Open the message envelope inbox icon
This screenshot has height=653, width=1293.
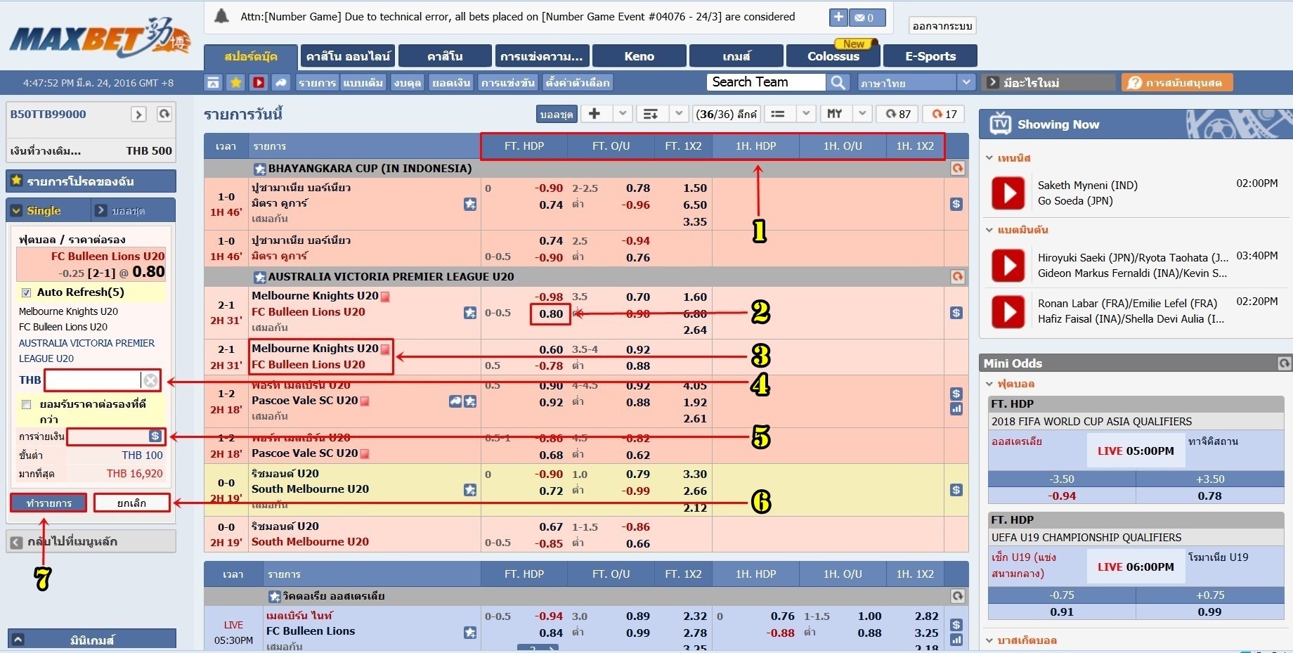pyautogui.click(x=867, y=18)
